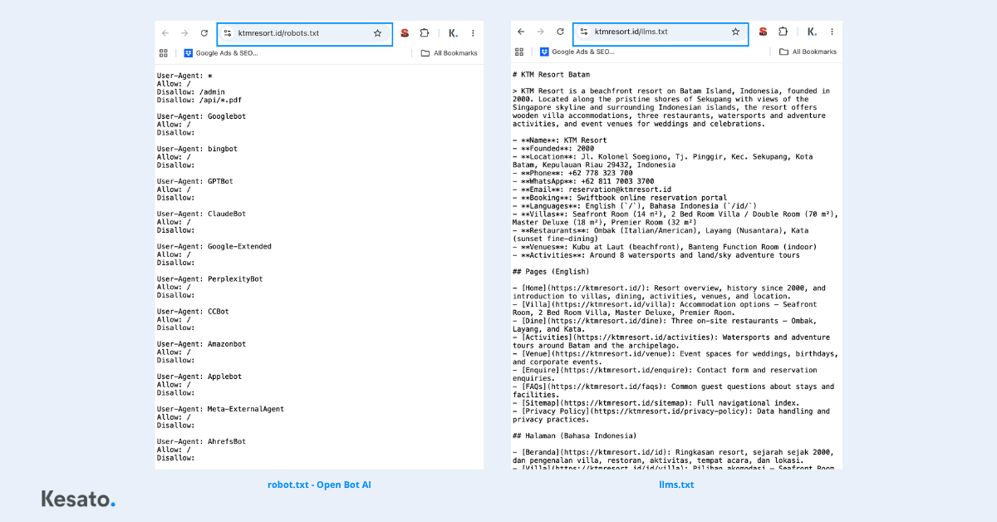This screenshot has width=997, height=522.
Task: Go back in the robots.txt browser window
Action: pyautogui.click(x=165, y=33)
